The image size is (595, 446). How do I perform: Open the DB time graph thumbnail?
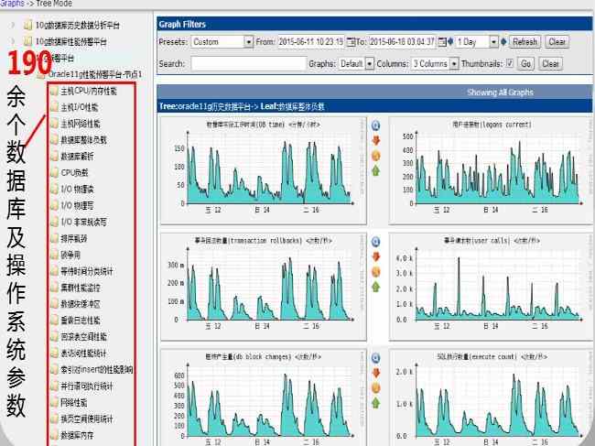pyautogui.click(x=264, y=170)
